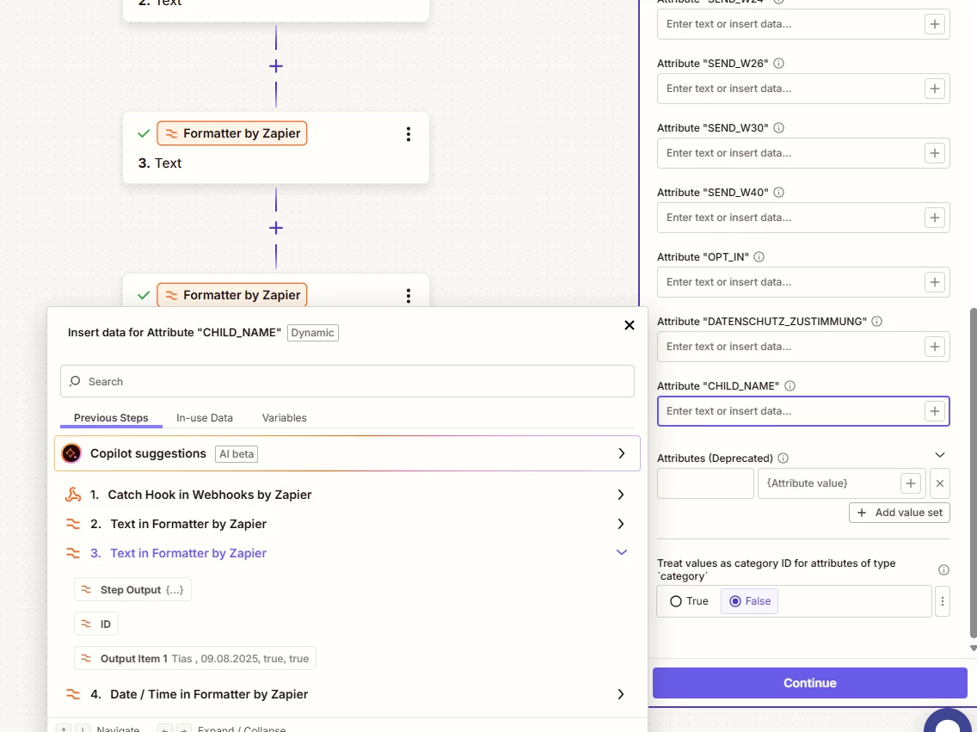Insert data plus for Attribute SEND_W40
Image resolution: width=977 pixels, height=732 pixels.
[935, 218]
